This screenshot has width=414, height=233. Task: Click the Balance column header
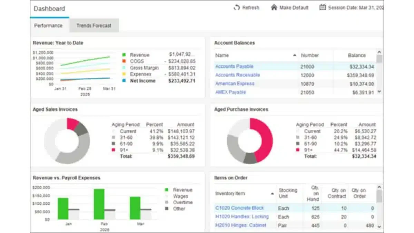point(357,55)
